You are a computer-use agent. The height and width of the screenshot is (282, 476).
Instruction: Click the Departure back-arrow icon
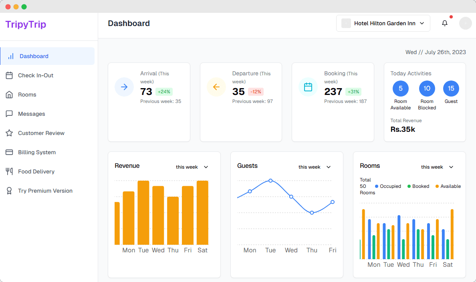pos(216,87)
